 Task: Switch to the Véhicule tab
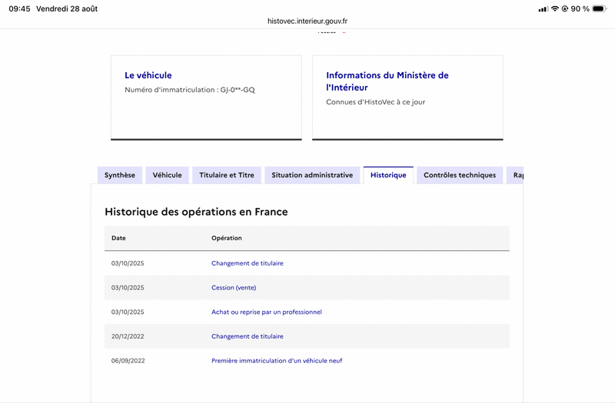tap(167, 175)
